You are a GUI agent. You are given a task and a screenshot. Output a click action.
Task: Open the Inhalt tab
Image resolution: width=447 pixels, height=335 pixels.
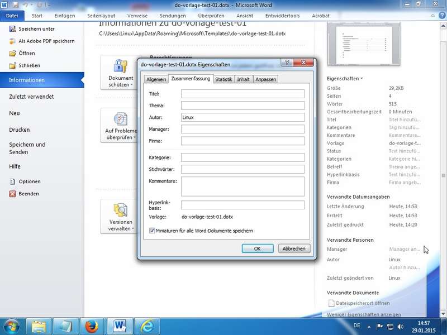[x=243, y=79]
